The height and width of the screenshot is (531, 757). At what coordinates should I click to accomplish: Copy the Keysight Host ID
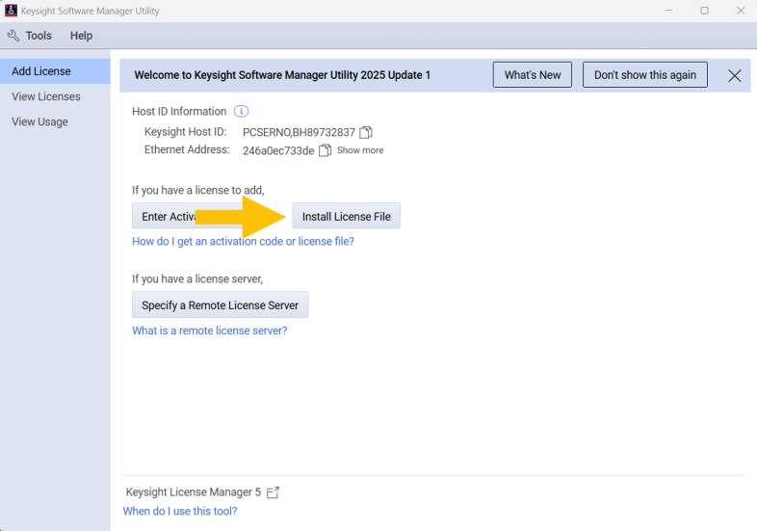point(366,132)
